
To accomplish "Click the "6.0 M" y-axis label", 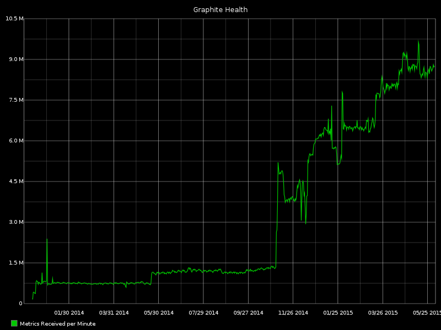I will [17, 141].
